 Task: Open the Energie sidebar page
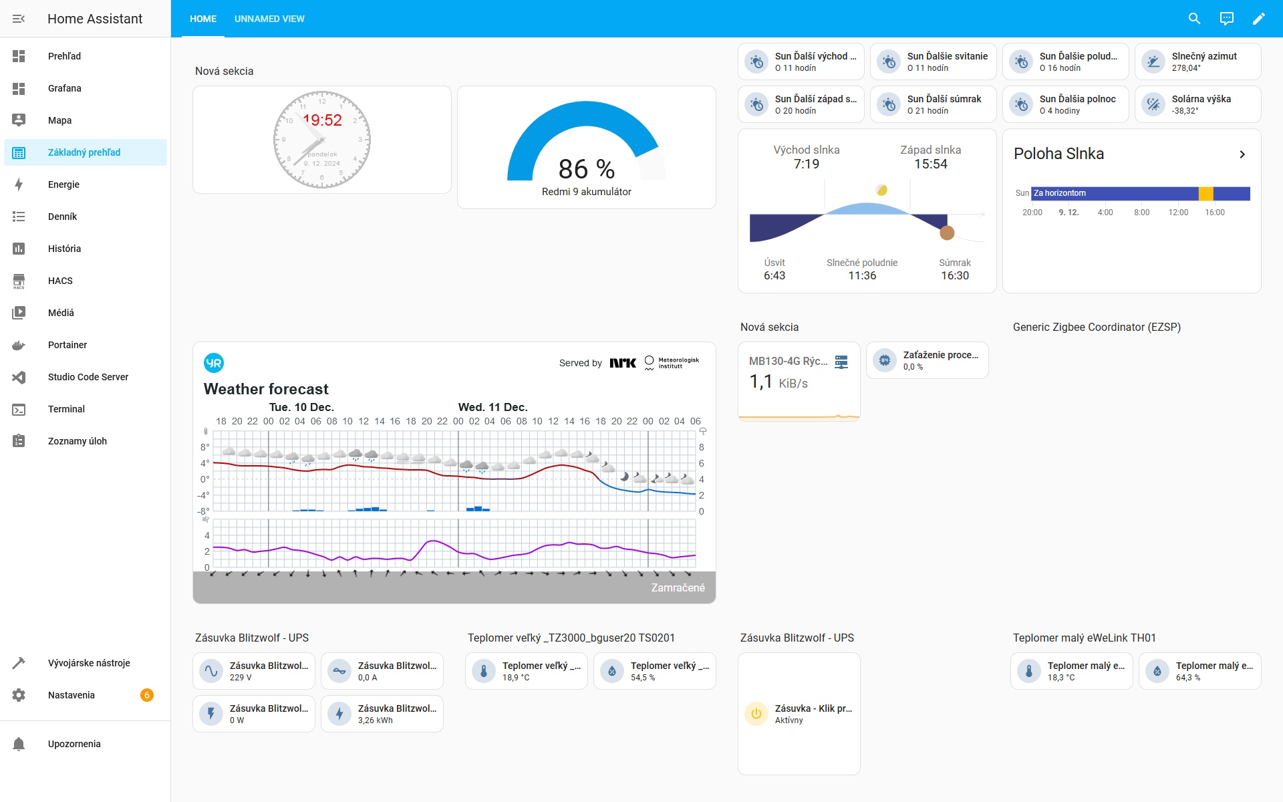pyautogui.click(x=63, y=184)
